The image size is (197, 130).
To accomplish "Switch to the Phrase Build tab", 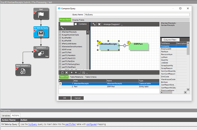I will [65, 20].
